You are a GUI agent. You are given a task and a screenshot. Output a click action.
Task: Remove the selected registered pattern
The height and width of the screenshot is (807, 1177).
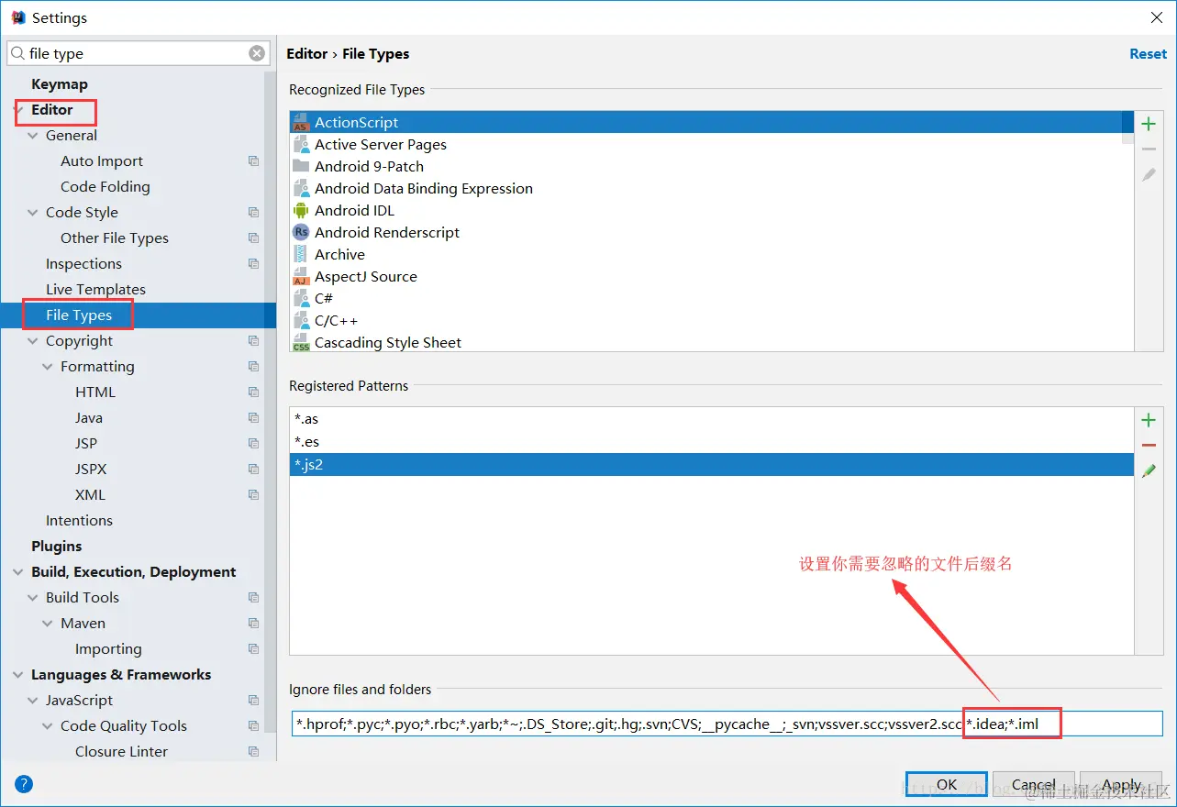(x=1149, y=446)
